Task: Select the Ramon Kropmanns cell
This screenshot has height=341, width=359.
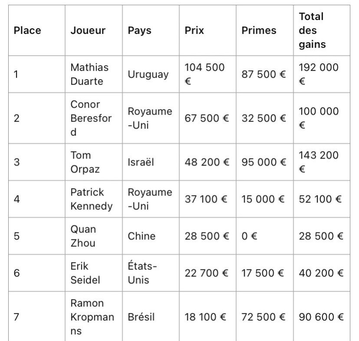Action: (92, 317)
